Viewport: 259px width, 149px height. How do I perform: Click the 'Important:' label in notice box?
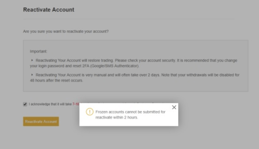(39, 51)
